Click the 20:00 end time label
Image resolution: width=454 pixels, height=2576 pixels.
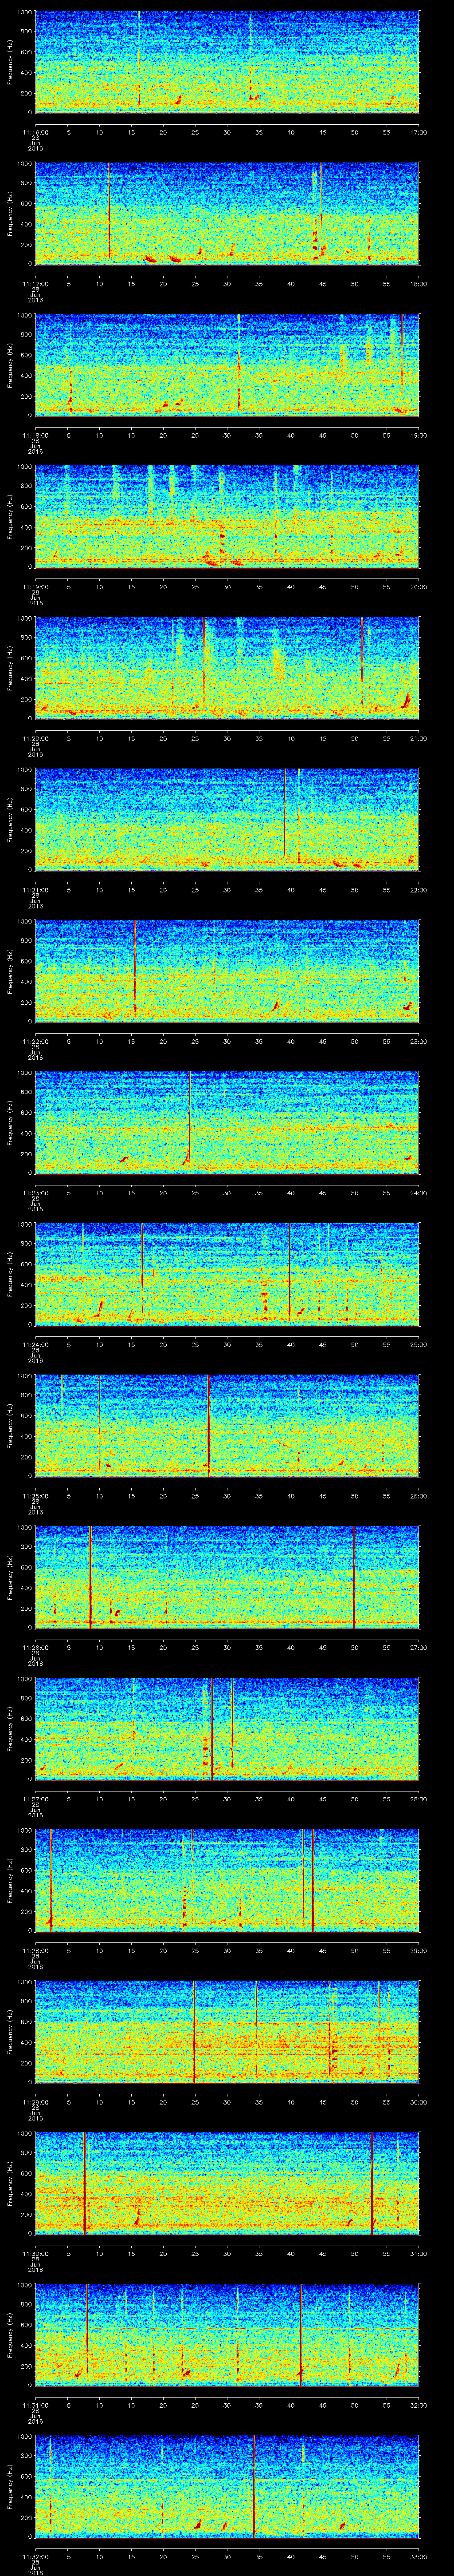pyautogui.click(x=419, y=586)
